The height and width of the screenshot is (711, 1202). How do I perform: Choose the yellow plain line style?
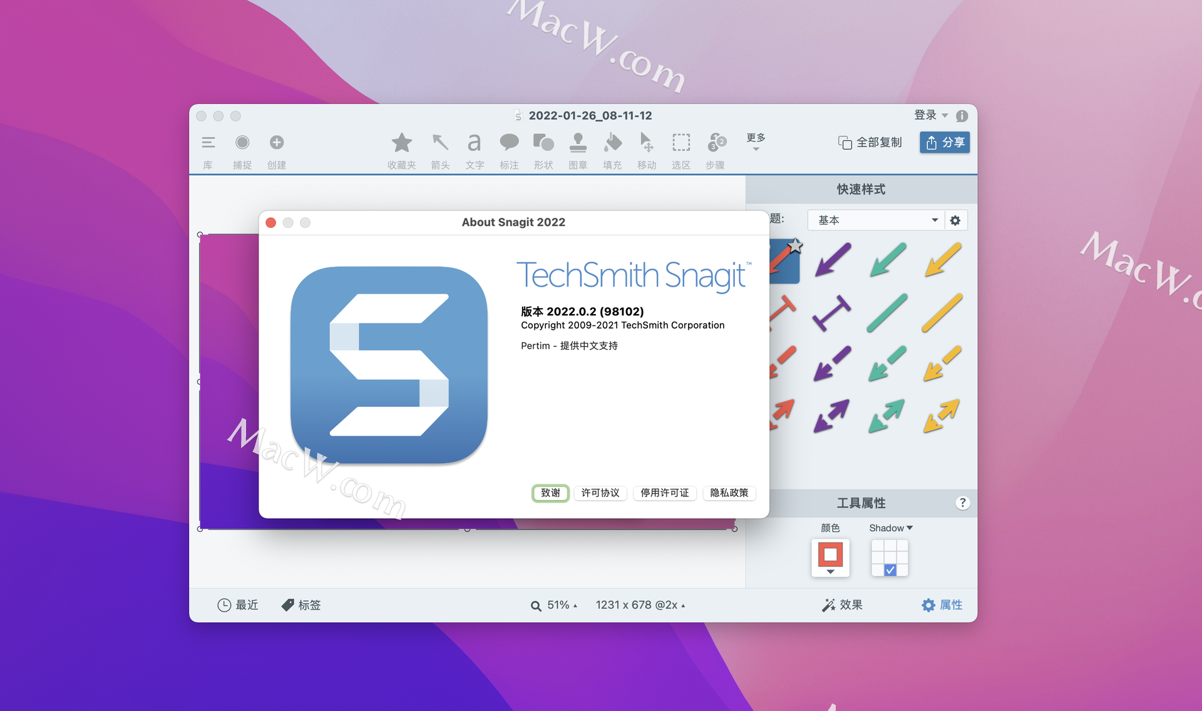(x=943, y=313)
